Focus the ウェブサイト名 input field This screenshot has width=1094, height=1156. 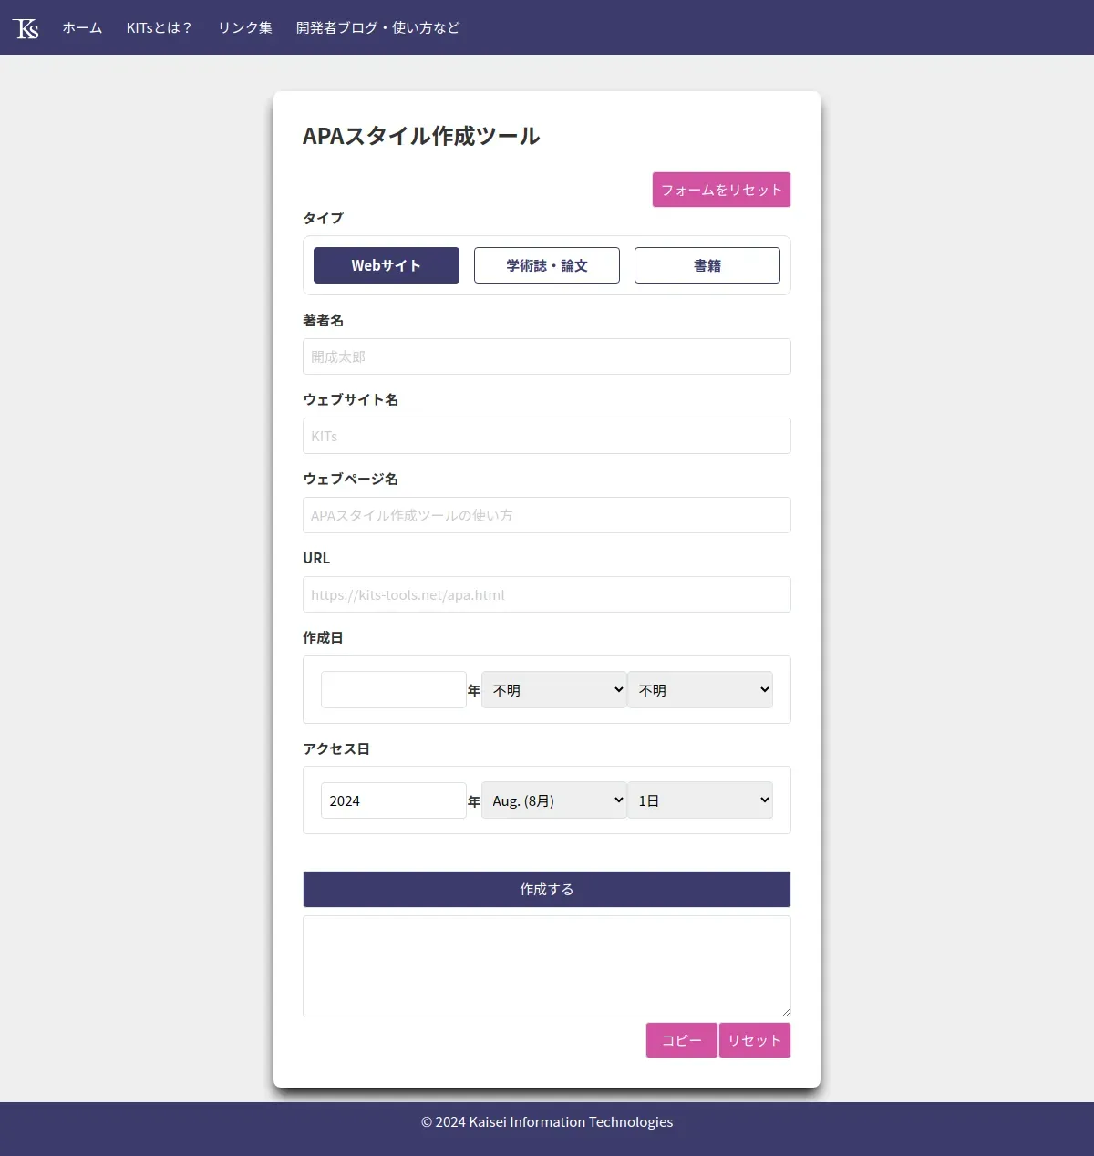(x=547, y=436)
